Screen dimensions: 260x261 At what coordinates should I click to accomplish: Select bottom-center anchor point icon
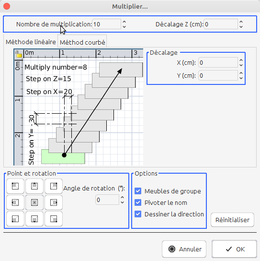[34, 219]
